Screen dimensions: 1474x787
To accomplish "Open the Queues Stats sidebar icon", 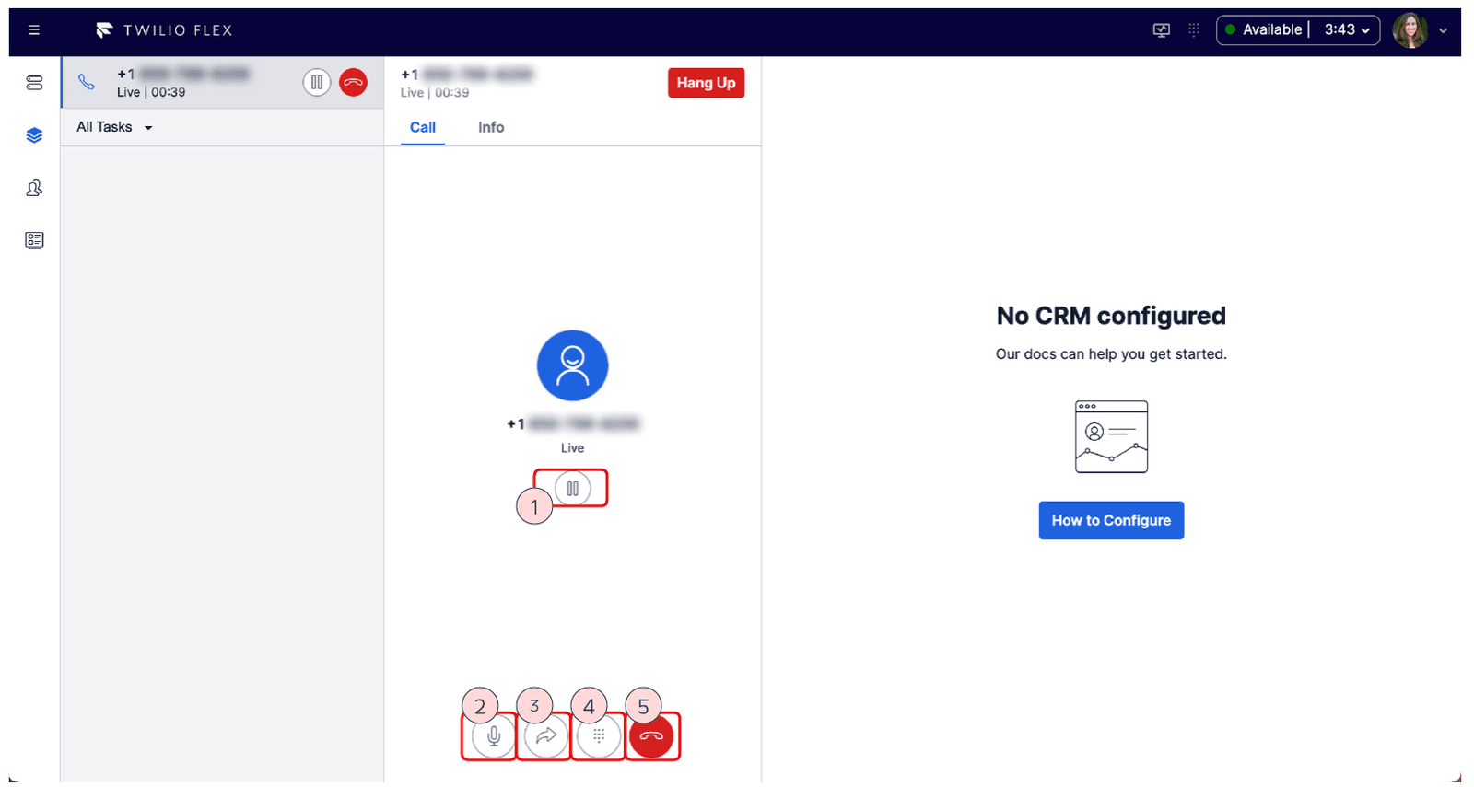I will 34,83.
